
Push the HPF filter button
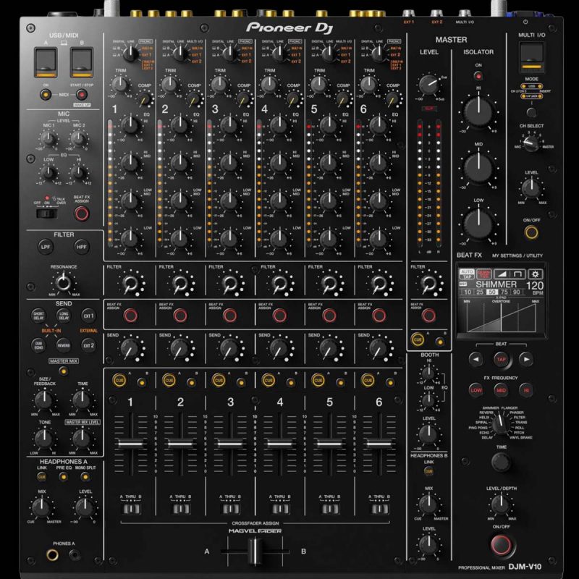point(82,247)
